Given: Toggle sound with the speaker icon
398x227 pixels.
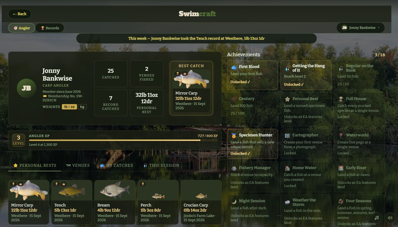Looking at the screenshot, I should 390,218.
